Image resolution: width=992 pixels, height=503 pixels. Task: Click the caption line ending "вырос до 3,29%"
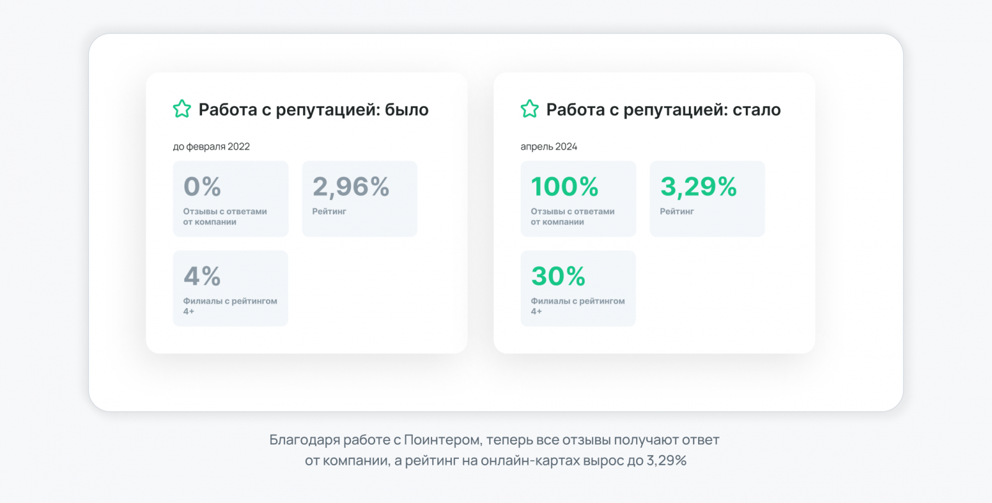495,461
